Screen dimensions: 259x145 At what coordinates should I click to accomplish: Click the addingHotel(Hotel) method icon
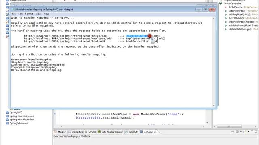point(226,14)
